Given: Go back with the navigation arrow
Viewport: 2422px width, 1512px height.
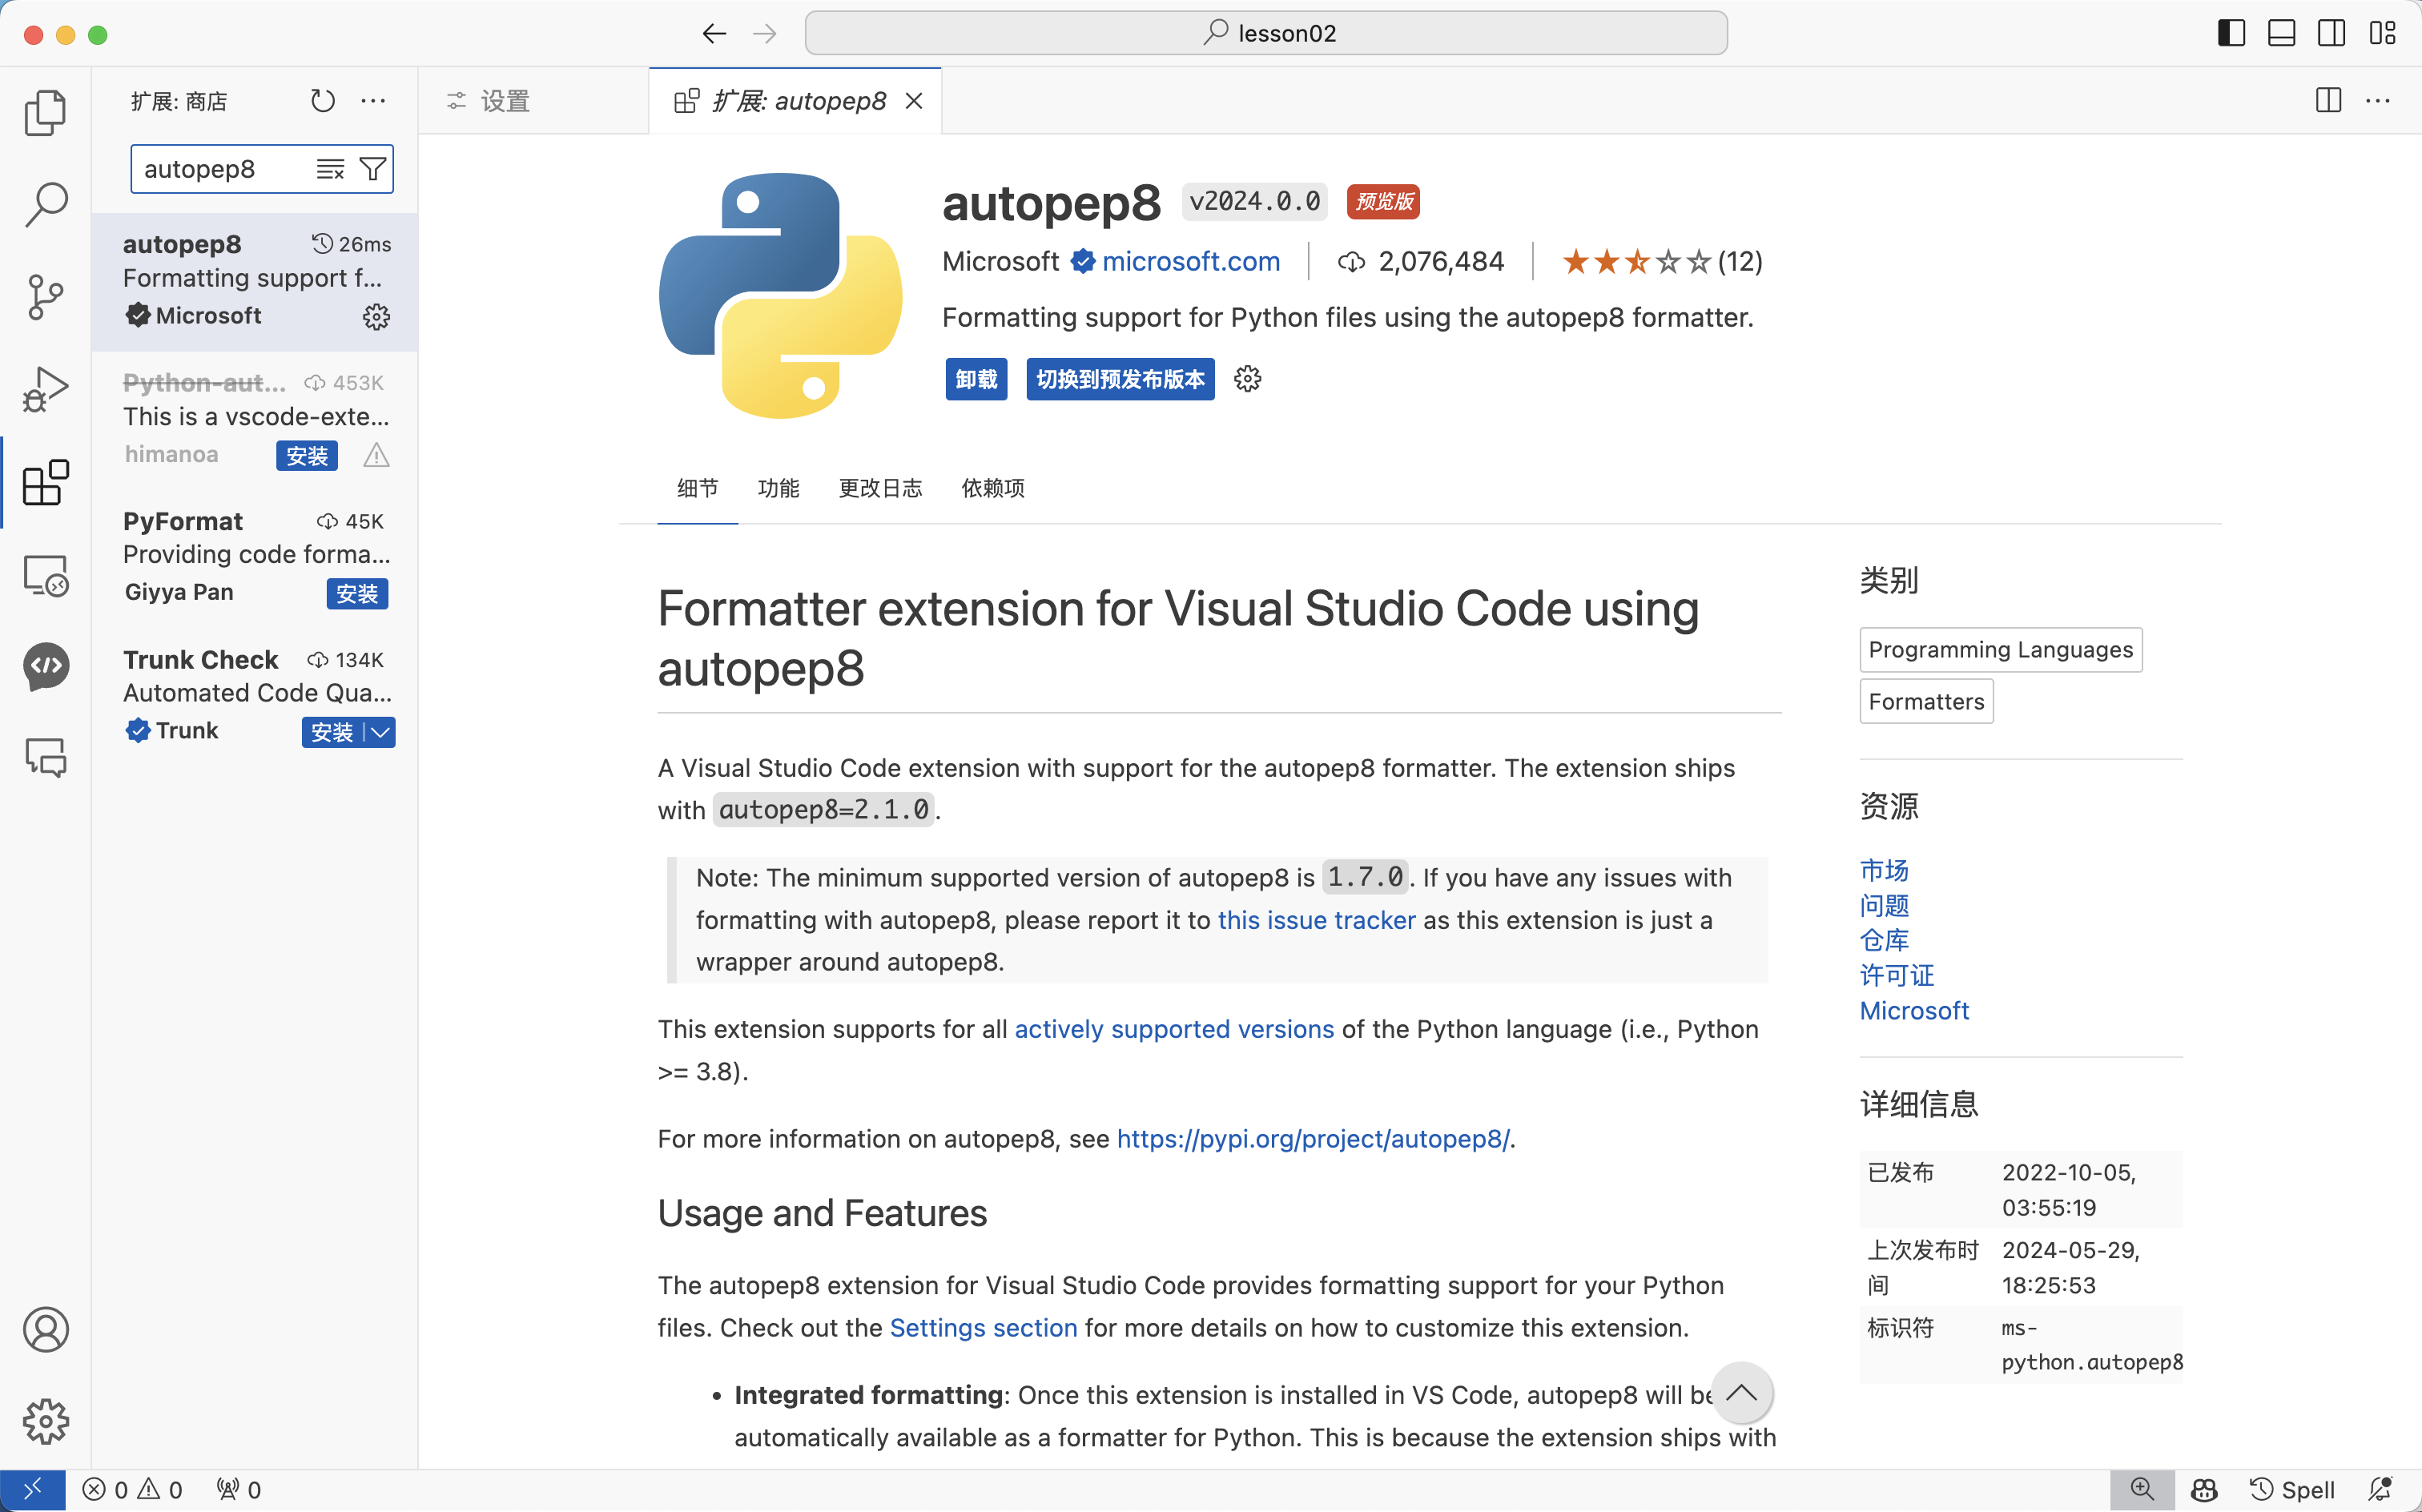Looking at the screenshot, I should click(714, 34).
